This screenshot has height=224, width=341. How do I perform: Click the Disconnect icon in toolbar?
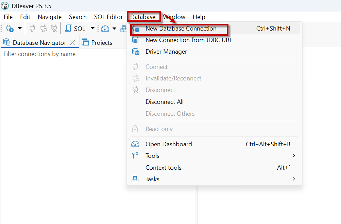tap(54, 29)
